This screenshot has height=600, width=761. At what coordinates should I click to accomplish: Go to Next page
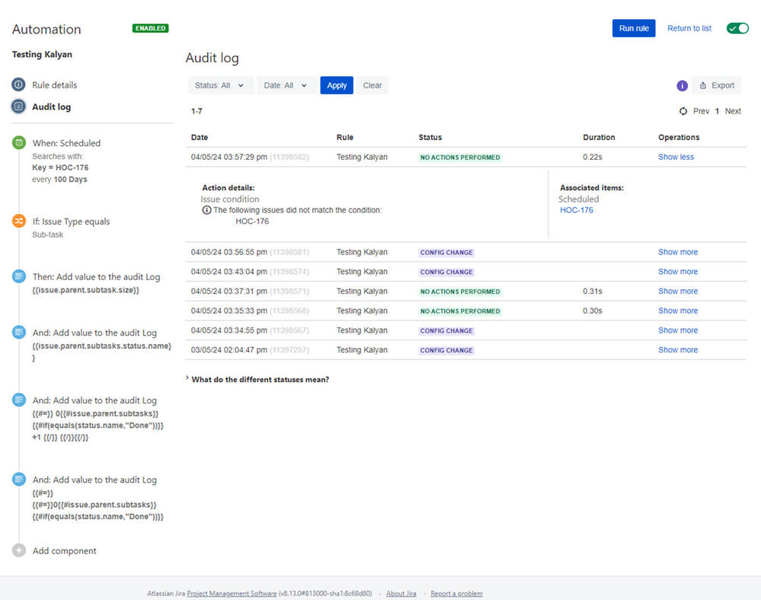point(733,111)
